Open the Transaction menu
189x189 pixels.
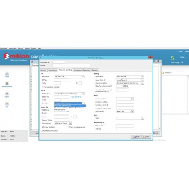click(13, 48)
